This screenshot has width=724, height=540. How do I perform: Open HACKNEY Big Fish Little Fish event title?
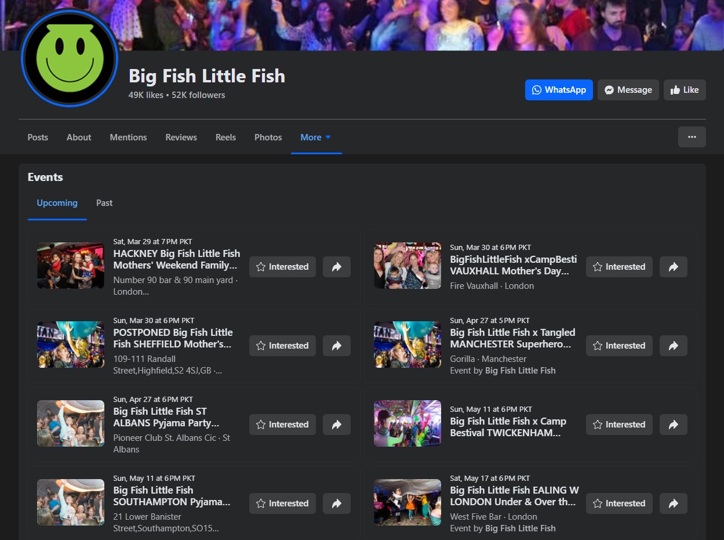click(x=177, y=259)
